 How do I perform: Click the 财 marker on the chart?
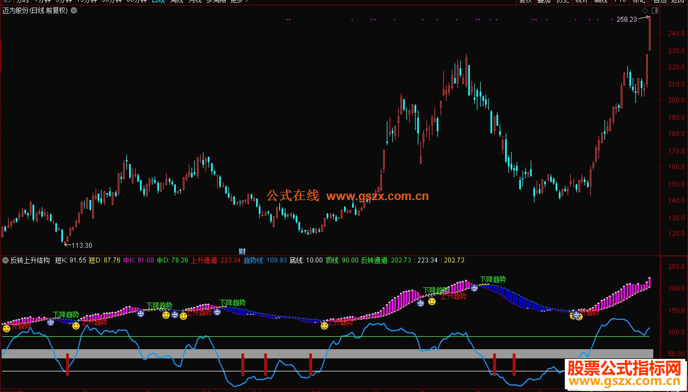pos(243,251)
